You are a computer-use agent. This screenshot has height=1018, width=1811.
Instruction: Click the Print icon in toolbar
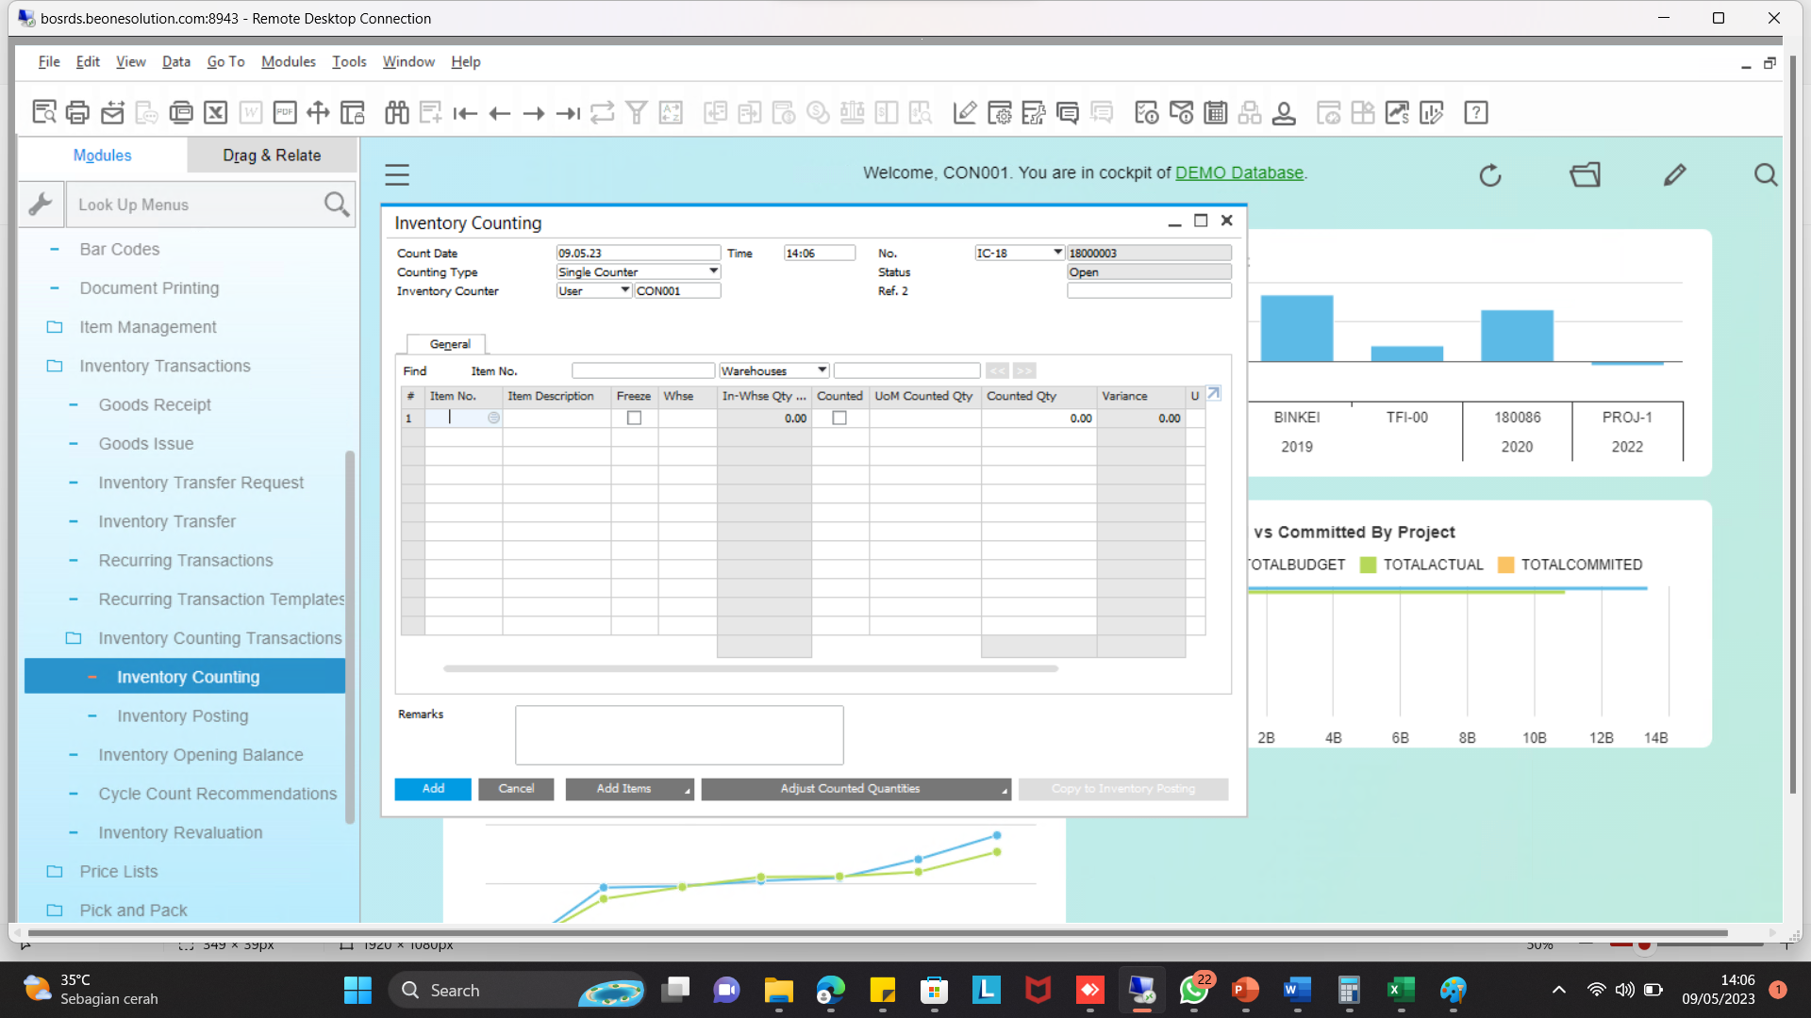[77, 113]
